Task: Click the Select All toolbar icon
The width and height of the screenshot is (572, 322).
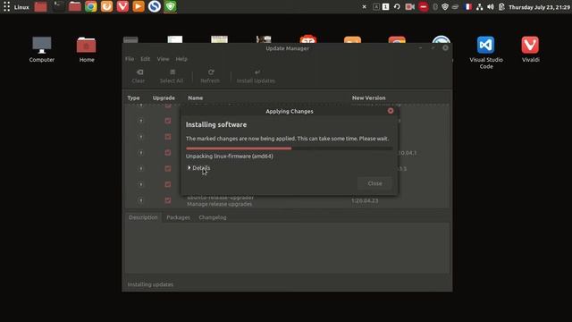Action: click(172, 76)
